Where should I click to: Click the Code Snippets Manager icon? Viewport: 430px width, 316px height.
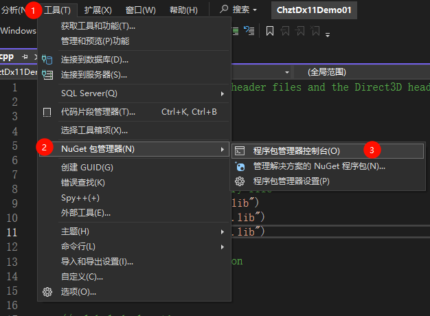click(47, 112)
